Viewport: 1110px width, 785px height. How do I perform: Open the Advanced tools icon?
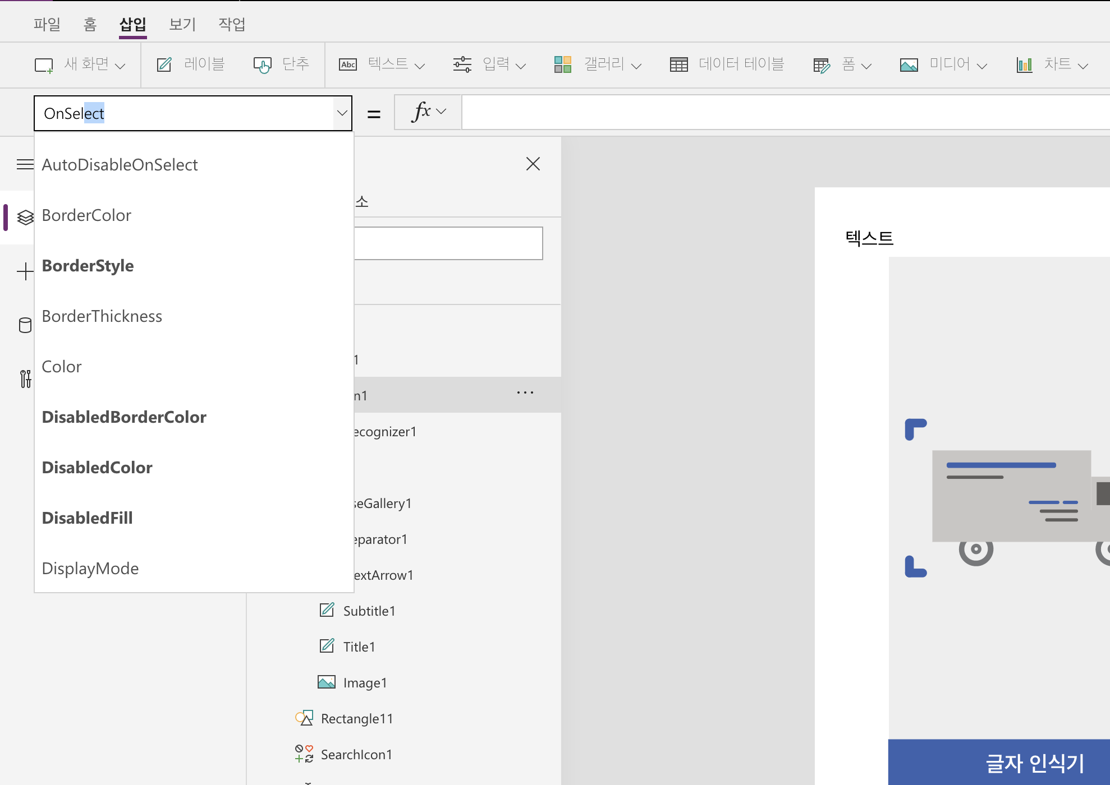[x=25, y=379]
